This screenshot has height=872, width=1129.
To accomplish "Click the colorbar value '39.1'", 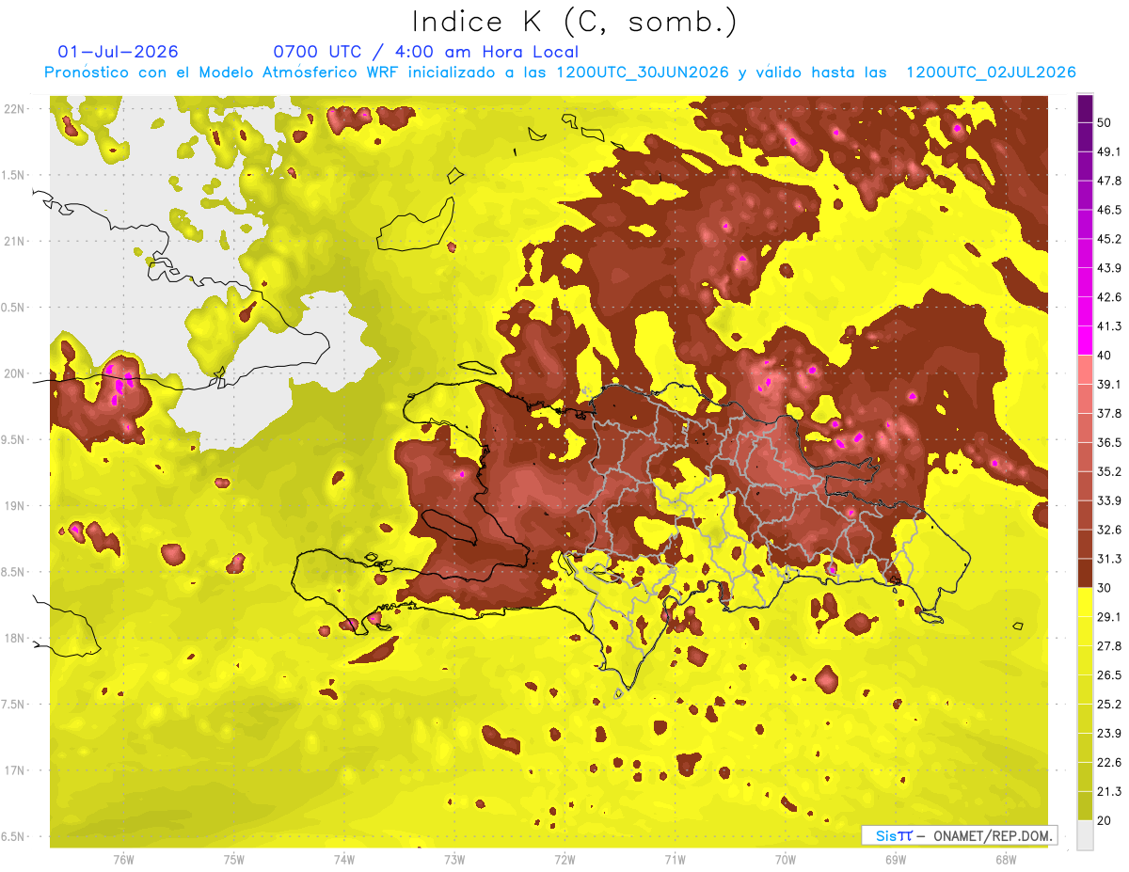I will (x=1109, y=384).
